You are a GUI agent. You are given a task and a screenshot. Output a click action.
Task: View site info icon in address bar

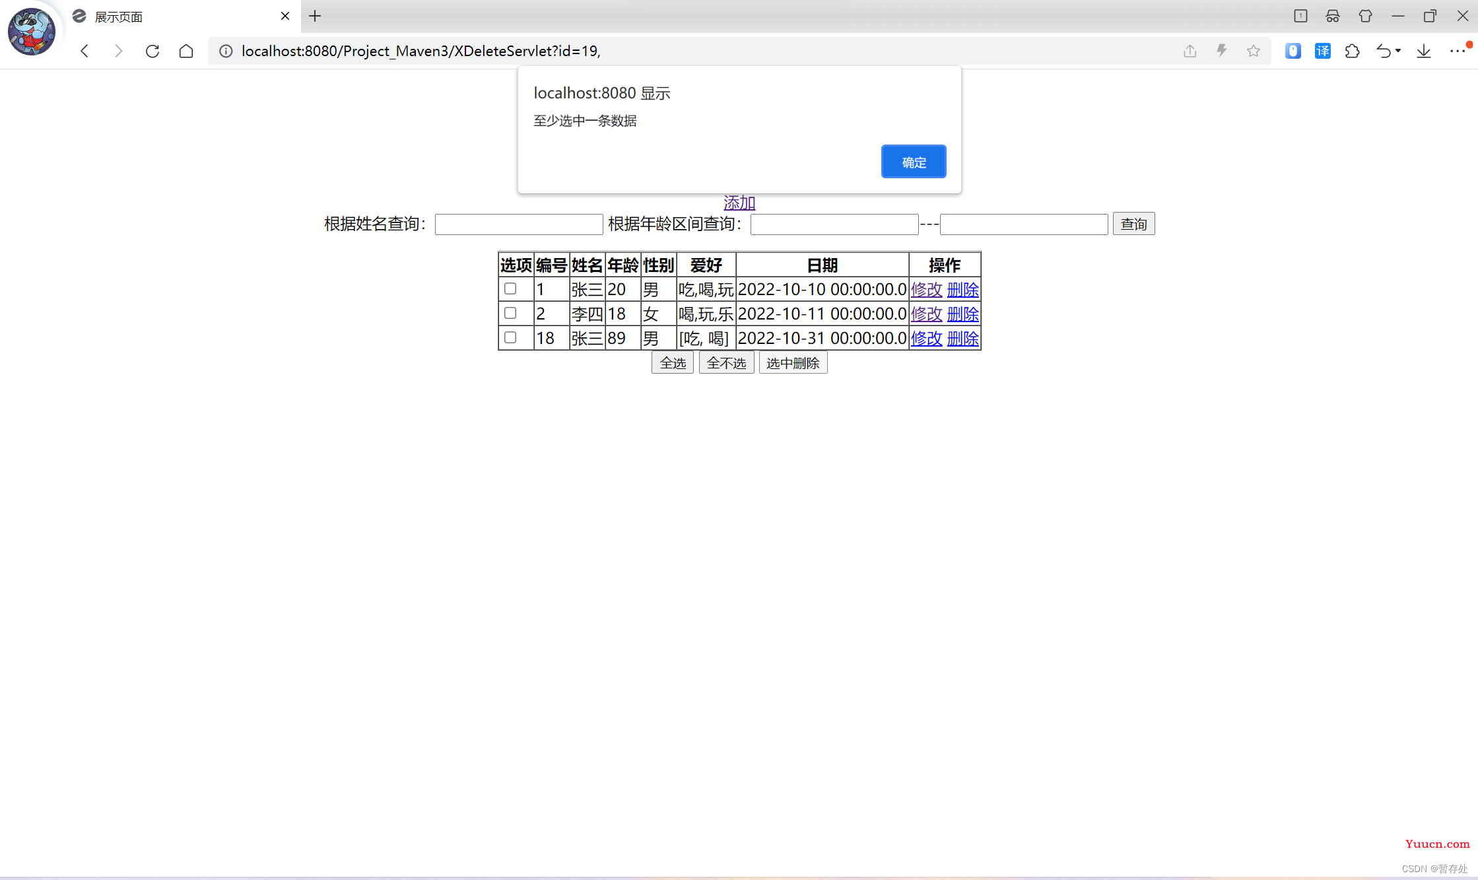pyautogui.click(x=226, y=51)
